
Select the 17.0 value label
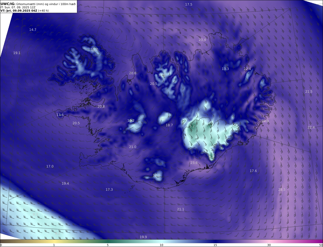[50, 166]
